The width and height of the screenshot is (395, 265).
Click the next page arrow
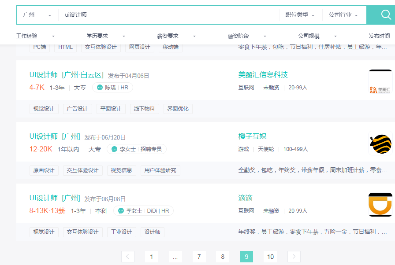coord(294,256)
